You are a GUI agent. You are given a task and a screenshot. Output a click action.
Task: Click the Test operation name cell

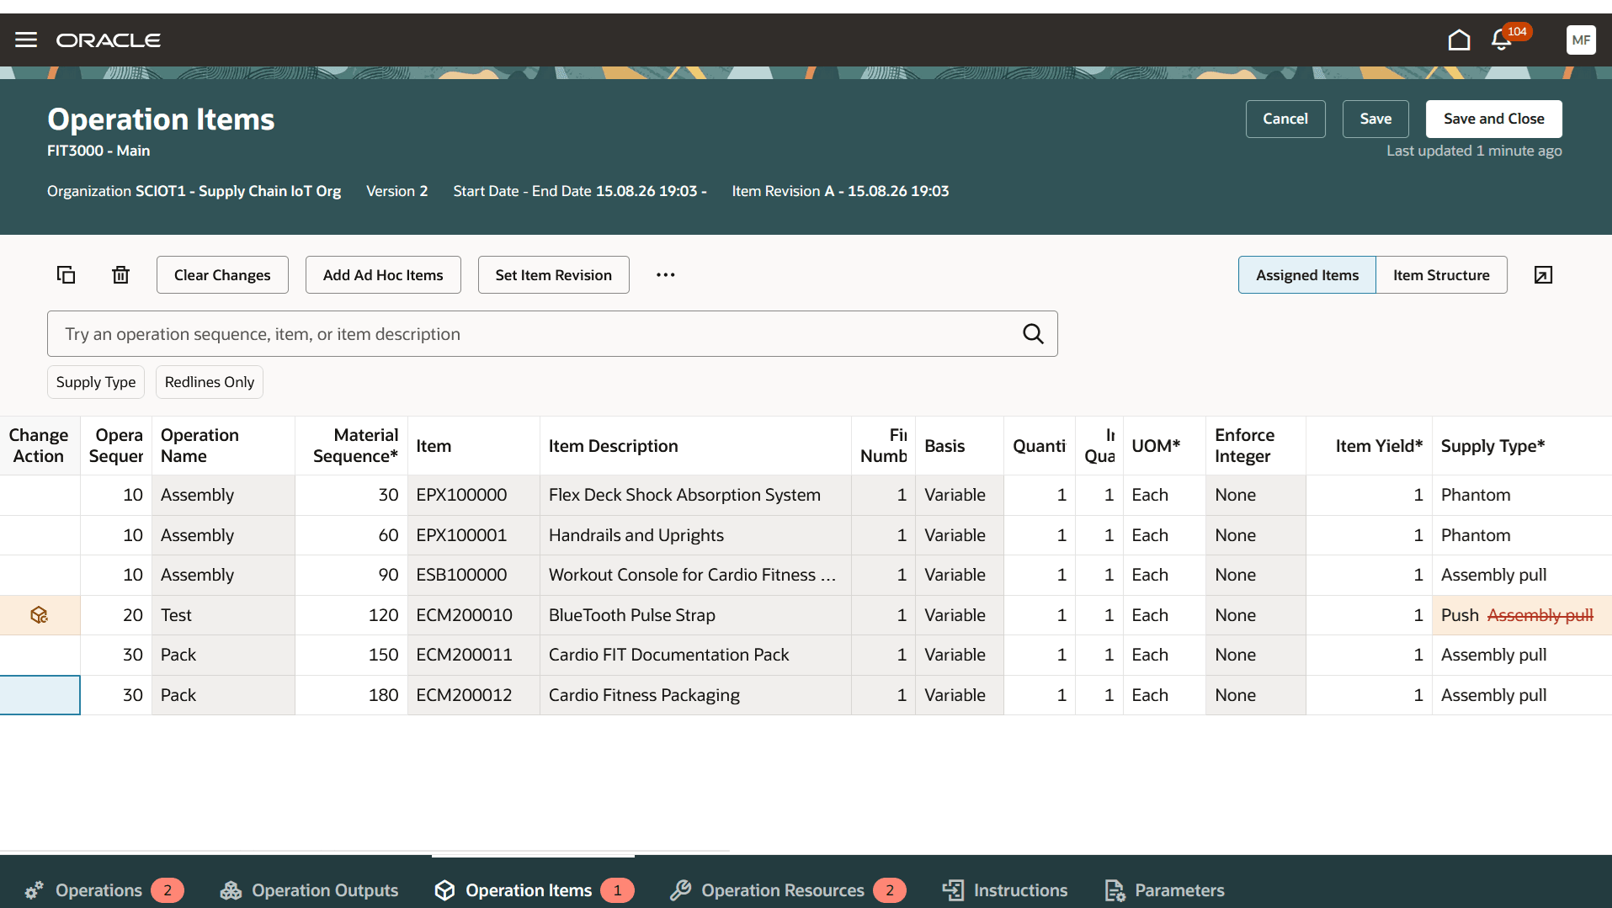(x=223, y=615)
